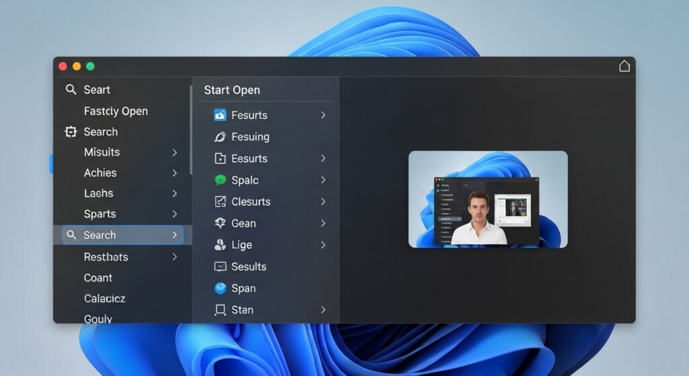689x376 pixels.
Task: Click the Lige icon
Action: [x=220, y=245]
